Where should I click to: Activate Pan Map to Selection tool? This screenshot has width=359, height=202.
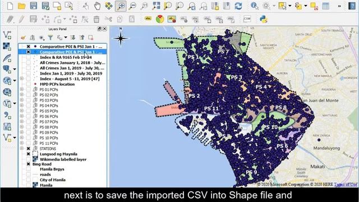pyautogui.click(x=109, y=6)
